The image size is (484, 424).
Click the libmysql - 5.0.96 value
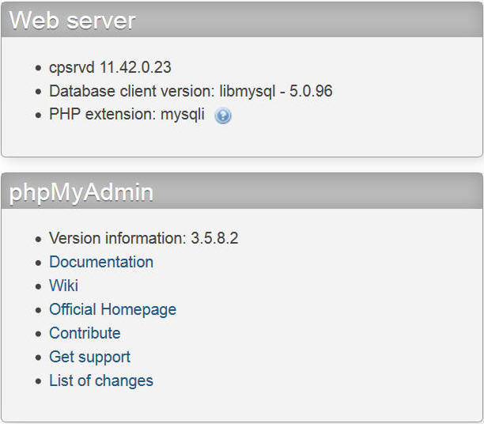click(x=276, y=91)
